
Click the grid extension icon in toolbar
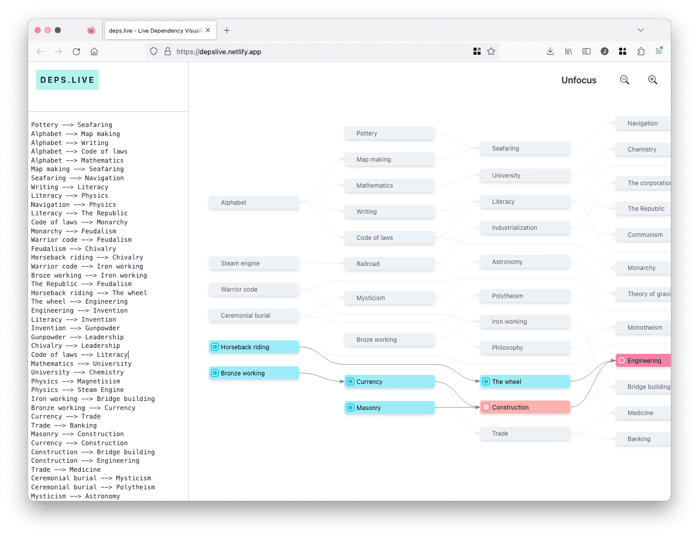click(623, 51)
